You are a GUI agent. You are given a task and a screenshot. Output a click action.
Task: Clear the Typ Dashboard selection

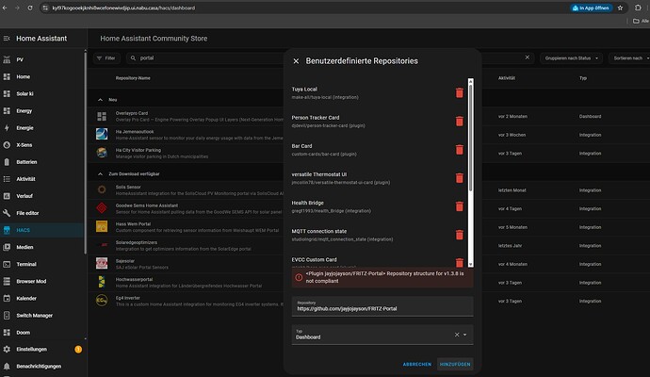tap(457, 335)
